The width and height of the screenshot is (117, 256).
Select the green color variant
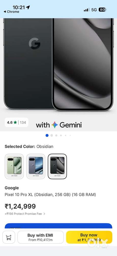click(x=14, y=166)
